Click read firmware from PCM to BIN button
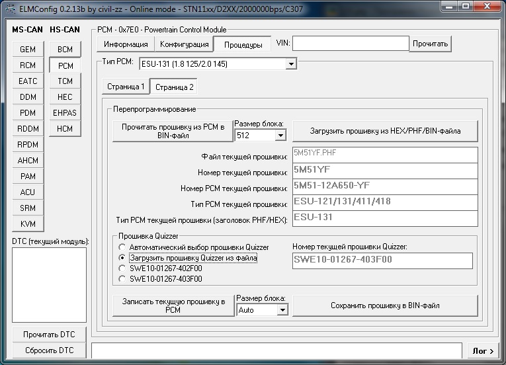This screenshot has width=506, height=365. click(173, 132)
